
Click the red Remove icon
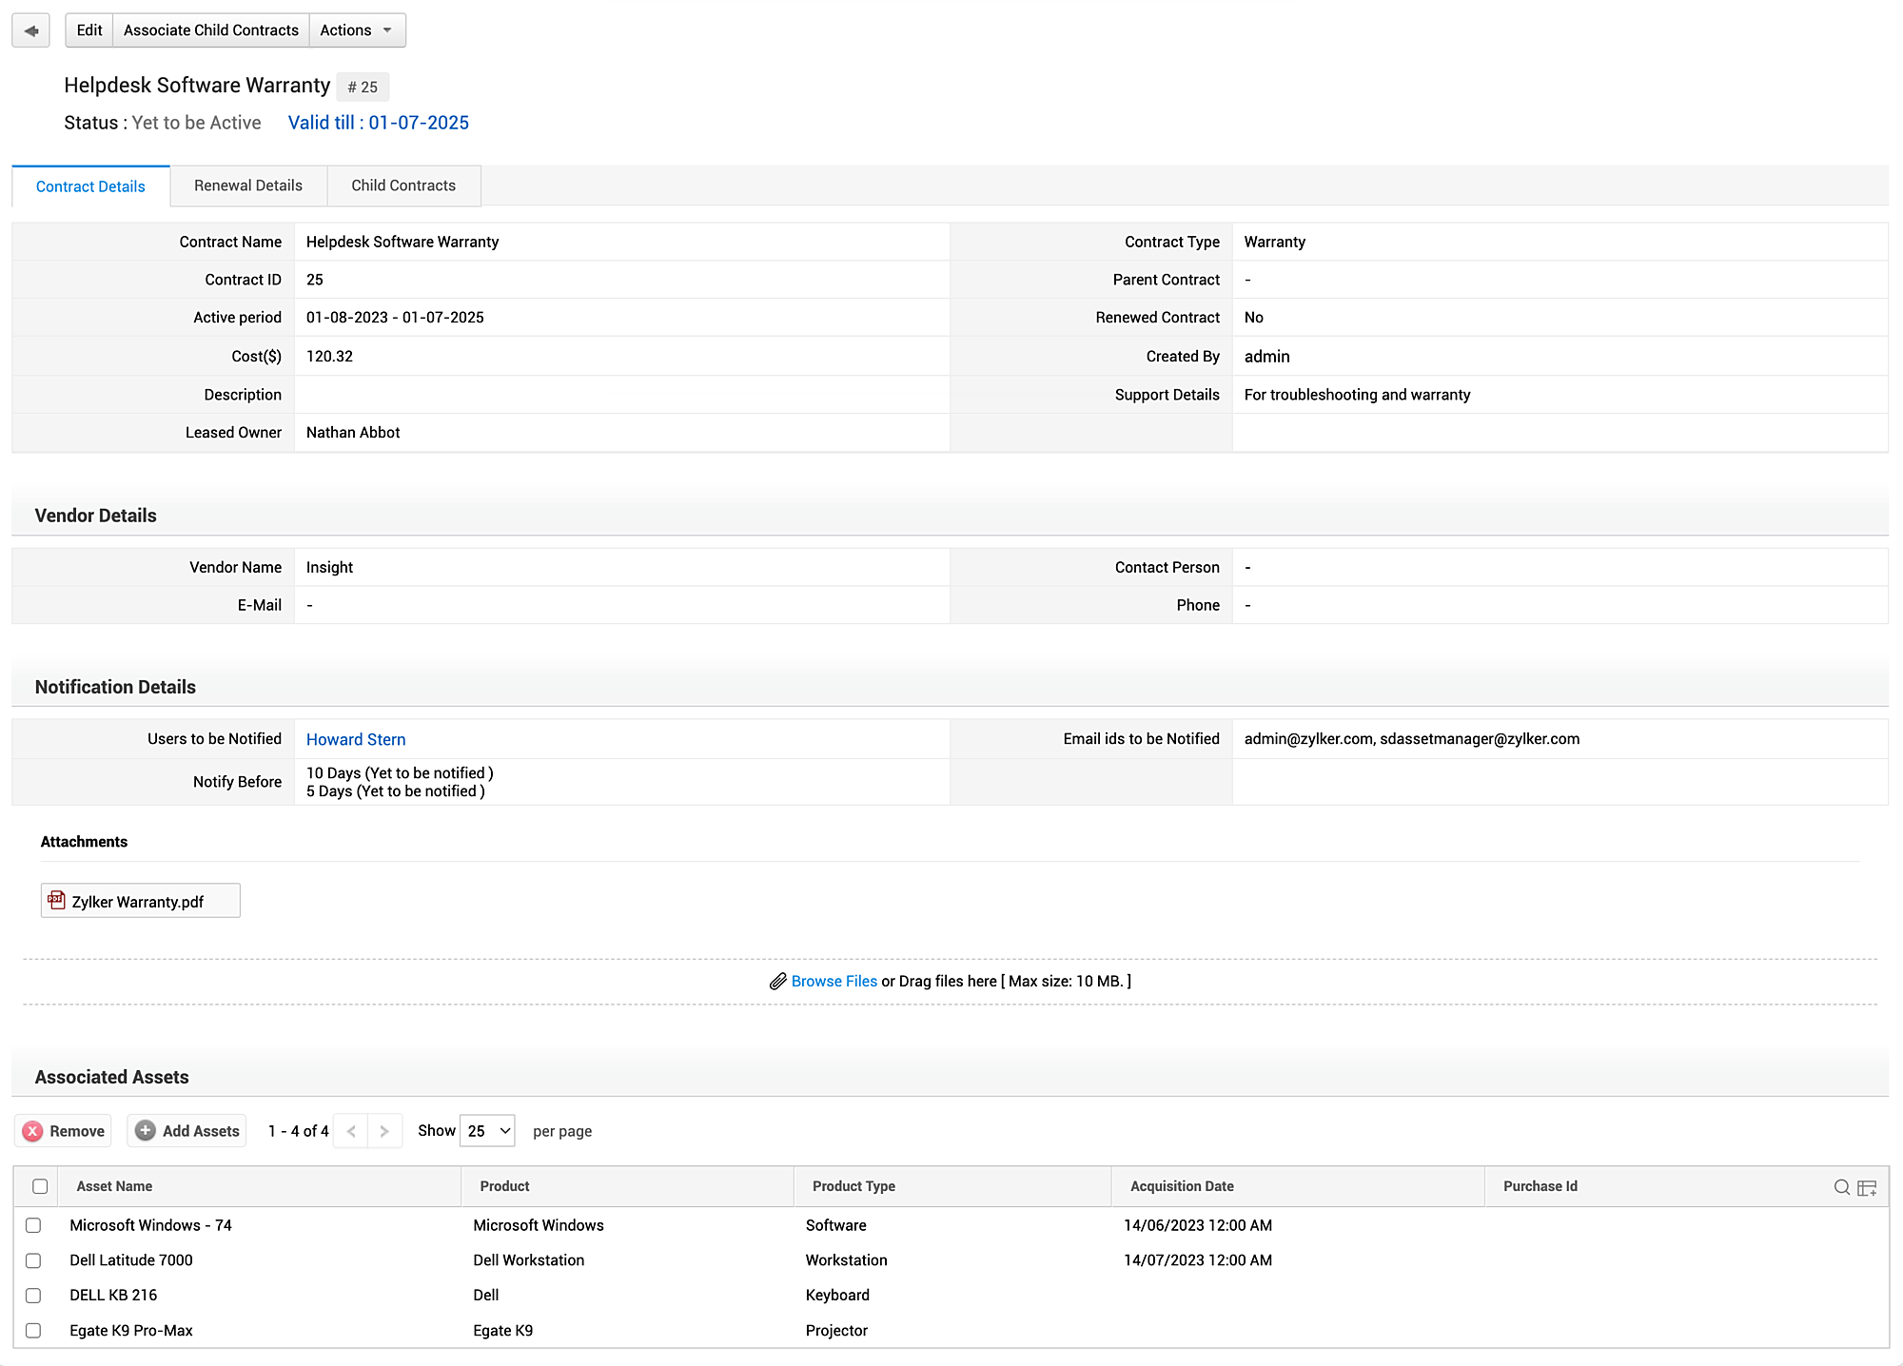[32, 1131]
